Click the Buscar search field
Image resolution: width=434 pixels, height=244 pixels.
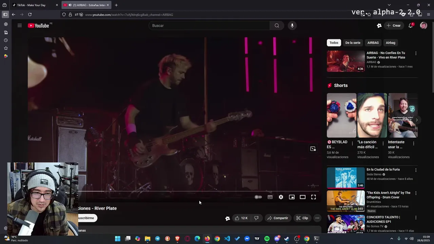(209, 26)
